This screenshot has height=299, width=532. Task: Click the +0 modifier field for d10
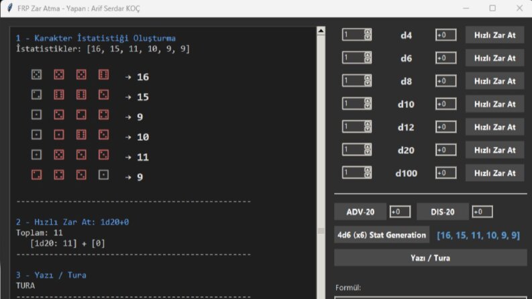pos(446,104)
